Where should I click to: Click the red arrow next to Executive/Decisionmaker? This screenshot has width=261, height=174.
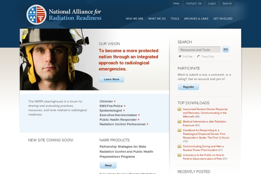139,115
